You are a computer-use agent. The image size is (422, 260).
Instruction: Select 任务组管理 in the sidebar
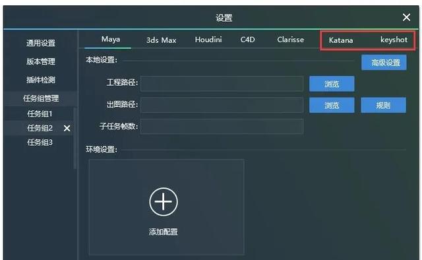pyautogui.click(x=41, y=98)
